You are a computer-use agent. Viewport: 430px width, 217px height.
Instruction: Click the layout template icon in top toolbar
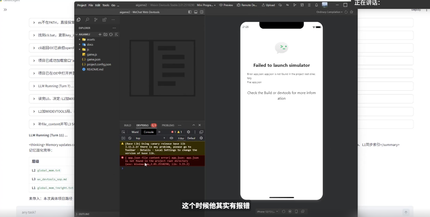(x=302, y=5)
